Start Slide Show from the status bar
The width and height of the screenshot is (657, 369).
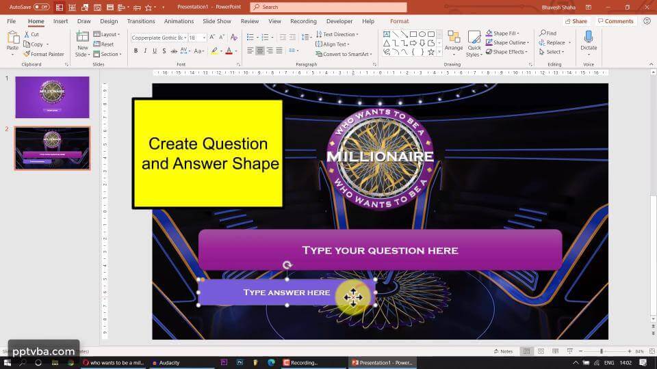click(569, 351)
